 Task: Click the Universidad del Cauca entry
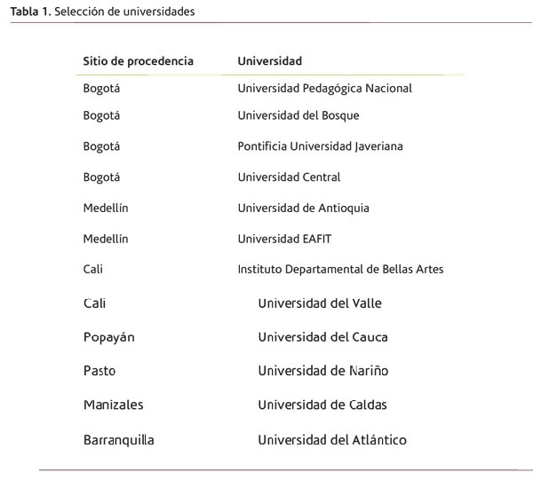point(322,337)
